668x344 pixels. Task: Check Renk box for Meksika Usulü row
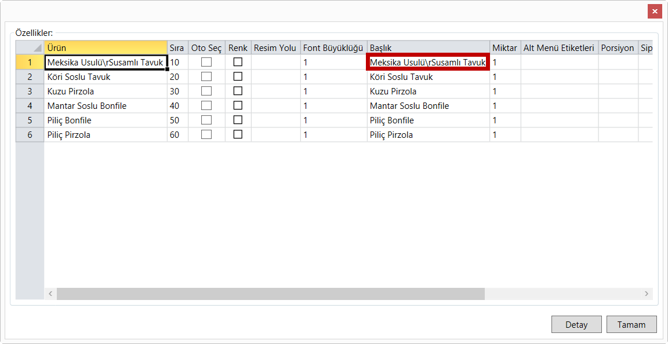click(238, 62)
